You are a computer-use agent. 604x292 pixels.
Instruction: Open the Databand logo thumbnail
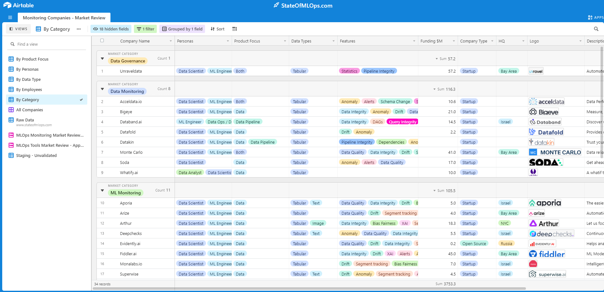[x=545, y=122]
